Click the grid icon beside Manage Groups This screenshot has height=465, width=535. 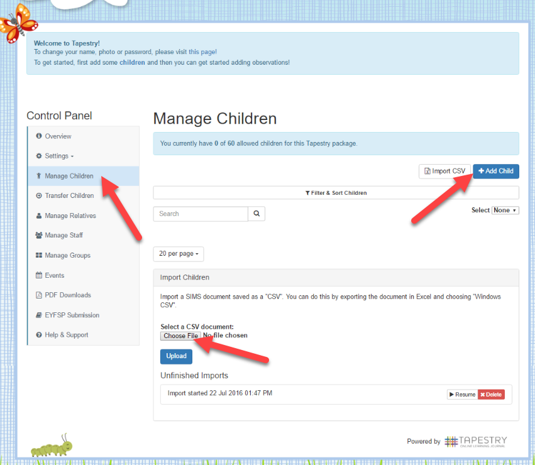[x=39, y=255]
